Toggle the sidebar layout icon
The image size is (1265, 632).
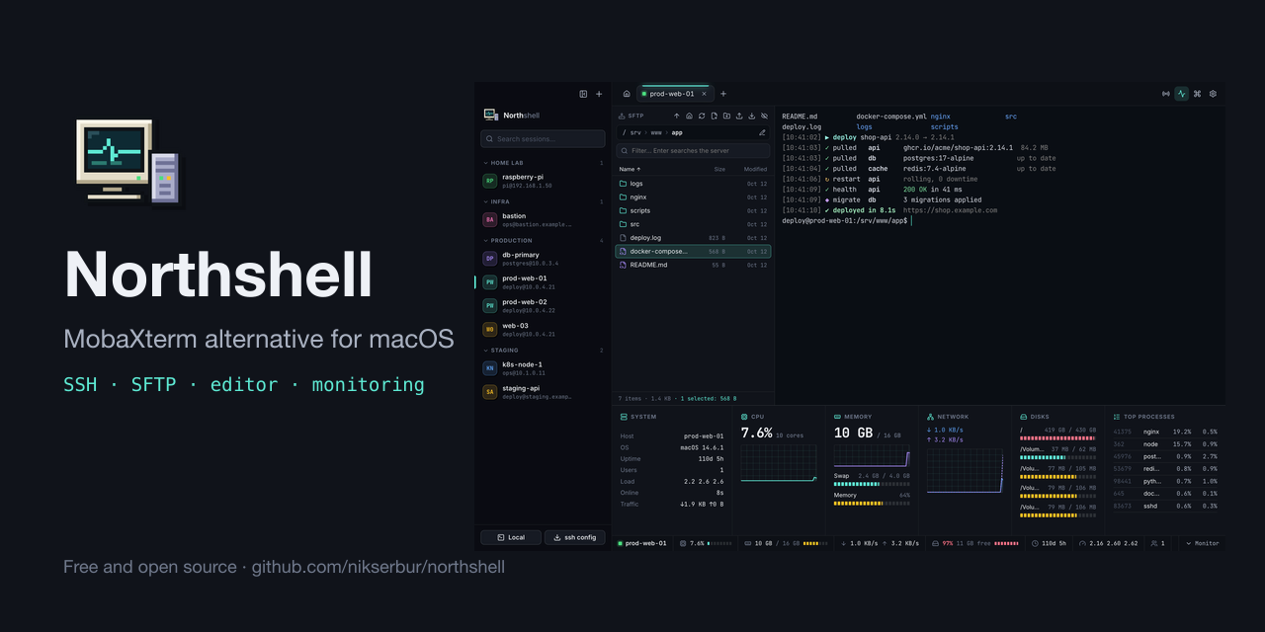coord(583,94)
